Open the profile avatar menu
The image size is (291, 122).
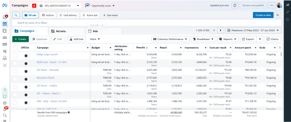[279, 5]
